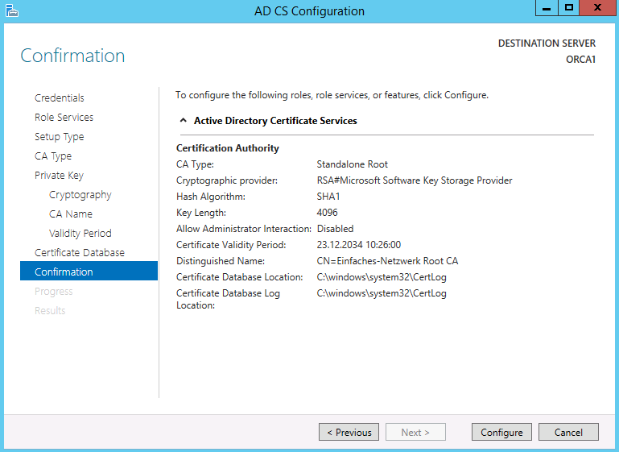Open the CA Type page

(x=53, y=156)
